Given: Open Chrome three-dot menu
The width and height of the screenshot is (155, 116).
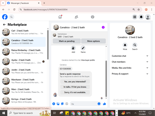Looking at the screenshot, I should 152,10.
